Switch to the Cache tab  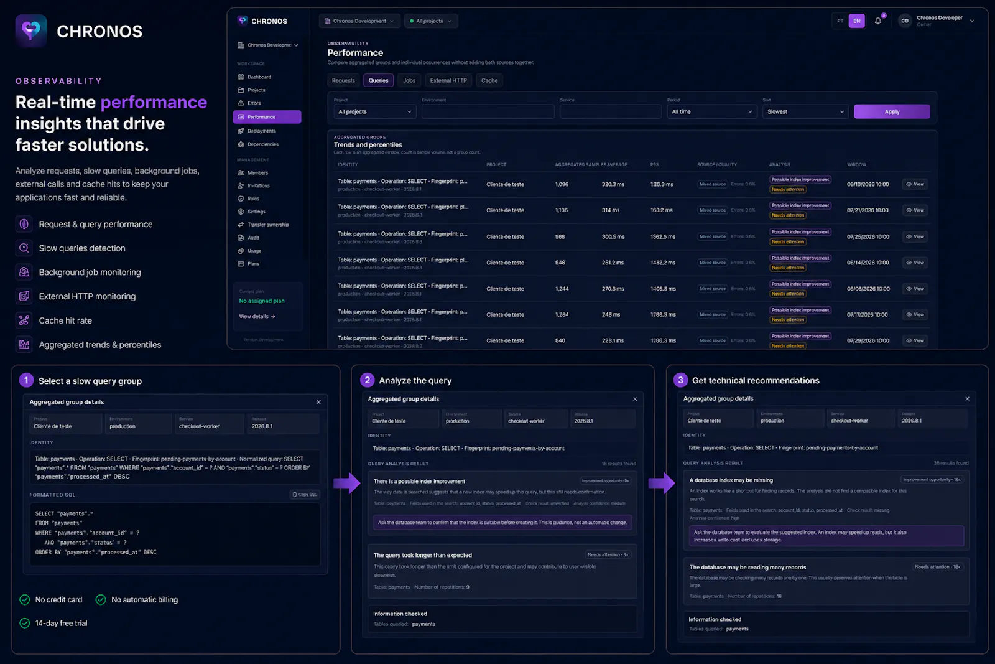[x=489, y=80]
